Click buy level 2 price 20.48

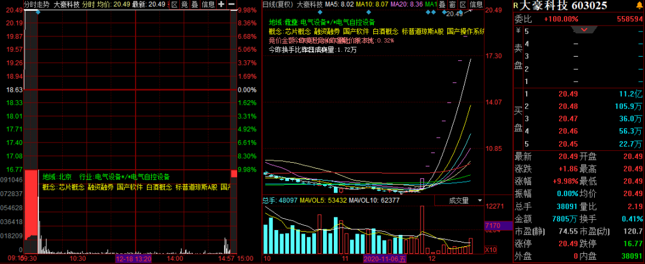[x=567, y=106]
